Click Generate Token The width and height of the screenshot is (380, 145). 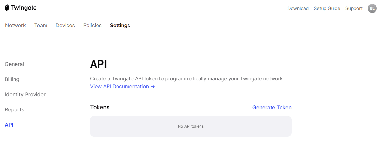(x=272, y=107)
